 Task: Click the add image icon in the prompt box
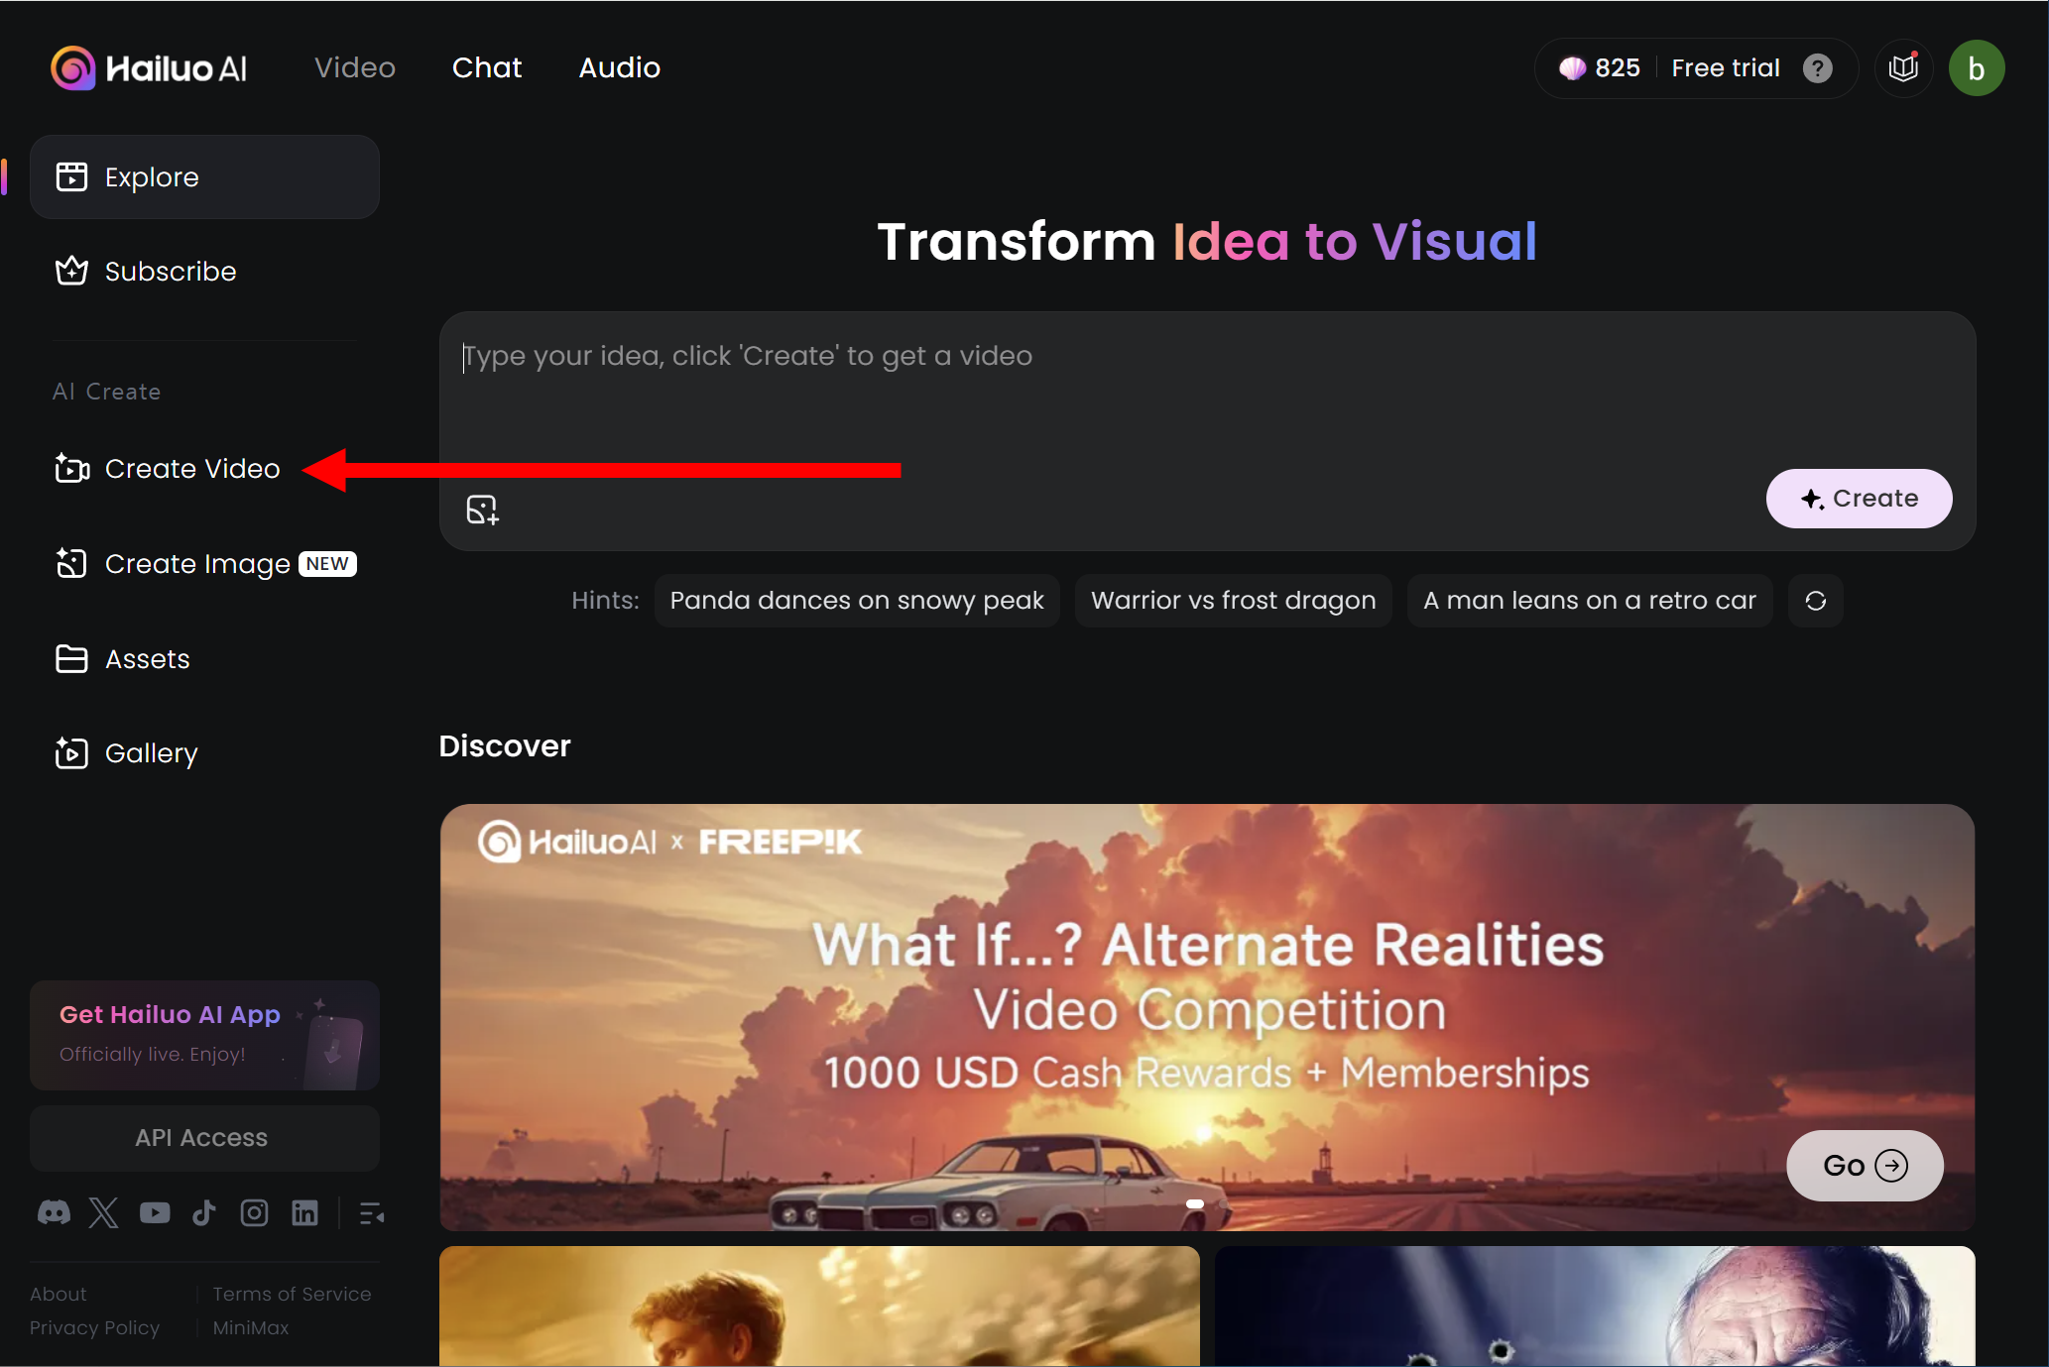click(x=482, y=510)
